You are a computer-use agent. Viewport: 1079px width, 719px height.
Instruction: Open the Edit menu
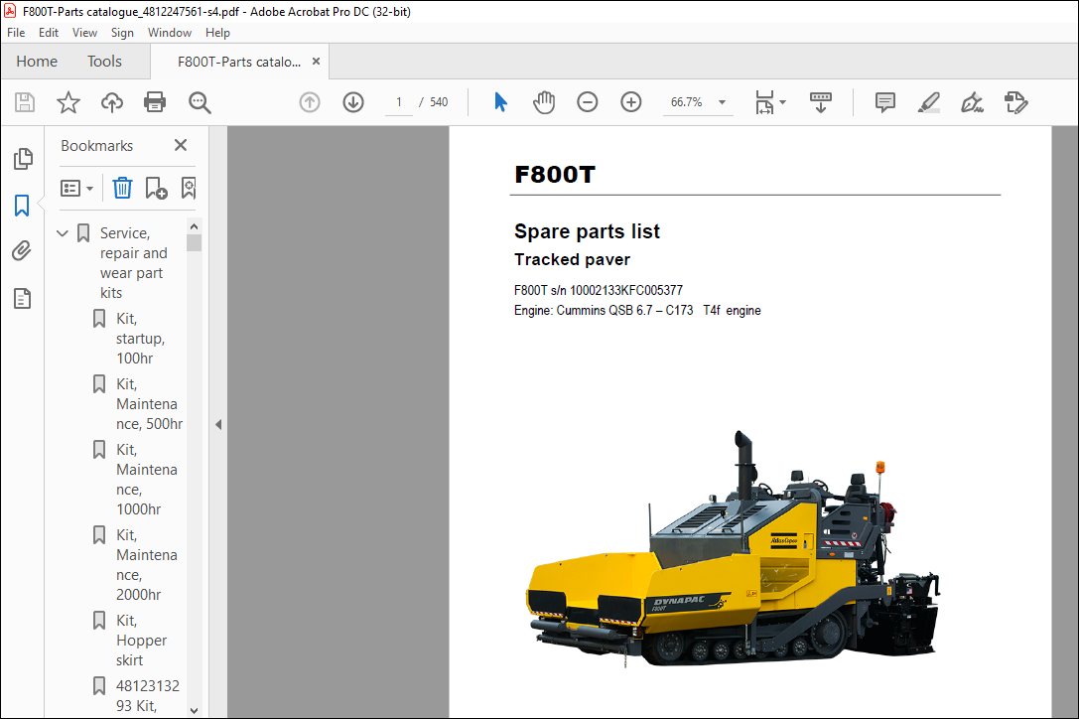tap(49, 33)
